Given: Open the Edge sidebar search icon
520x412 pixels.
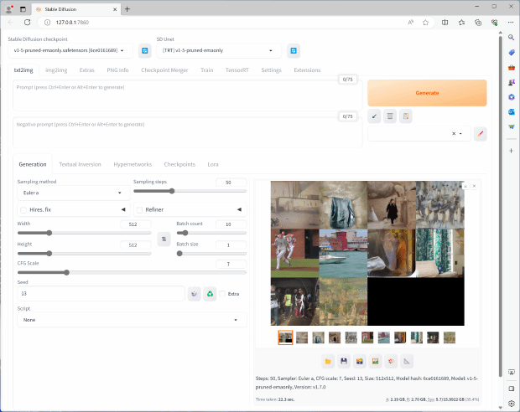Looking at the screenshot, I should coord(511,38).
